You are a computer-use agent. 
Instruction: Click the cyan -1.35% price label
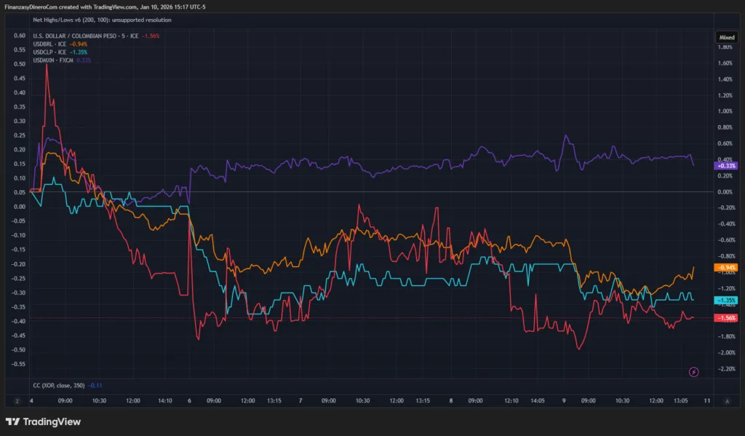click(x=726, y=300)
